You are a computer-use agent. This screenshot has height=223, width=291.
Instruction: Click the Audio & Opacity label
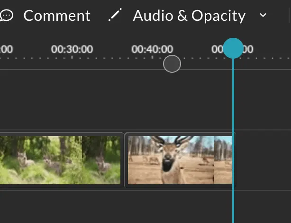click(x=189, y=16)
